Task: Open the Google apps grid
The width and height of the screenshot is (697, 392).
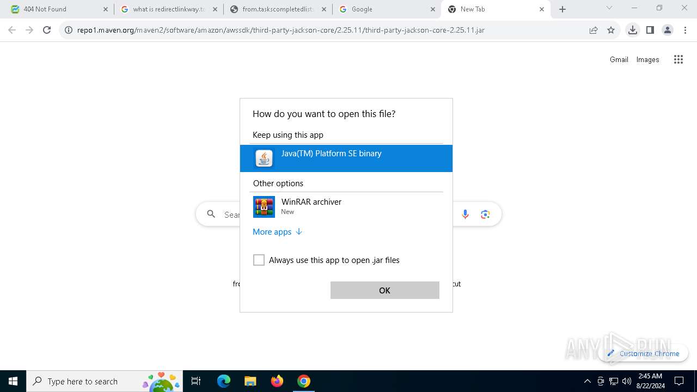Action: pos(678,59)
